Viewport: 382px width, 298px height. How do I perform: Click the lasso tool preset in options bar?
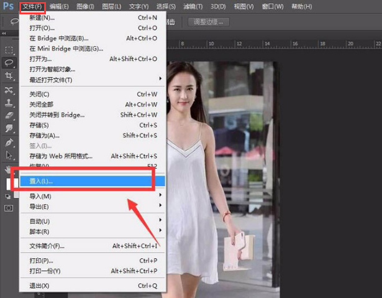(14, 21)
